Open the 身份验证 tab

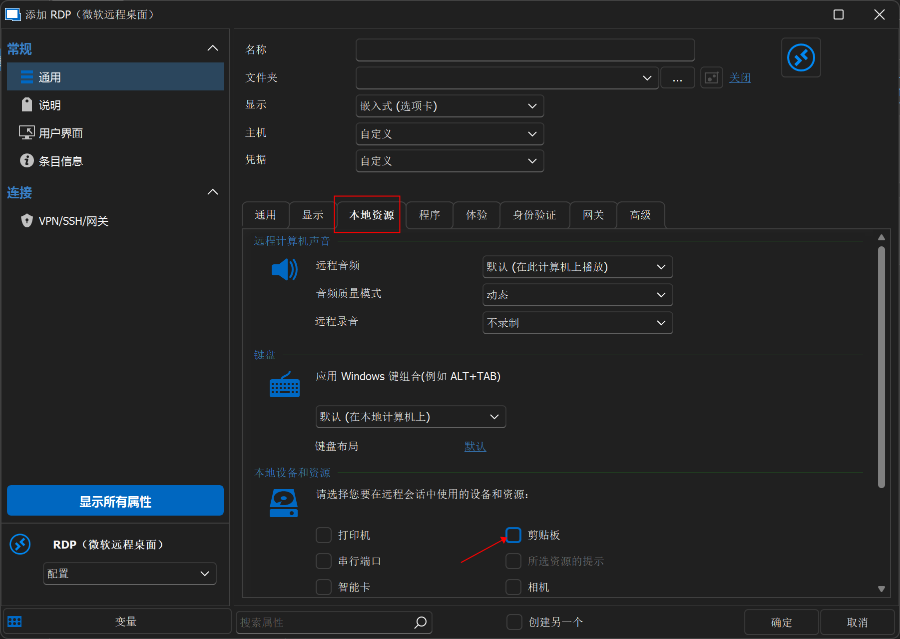tap(534, 215)
